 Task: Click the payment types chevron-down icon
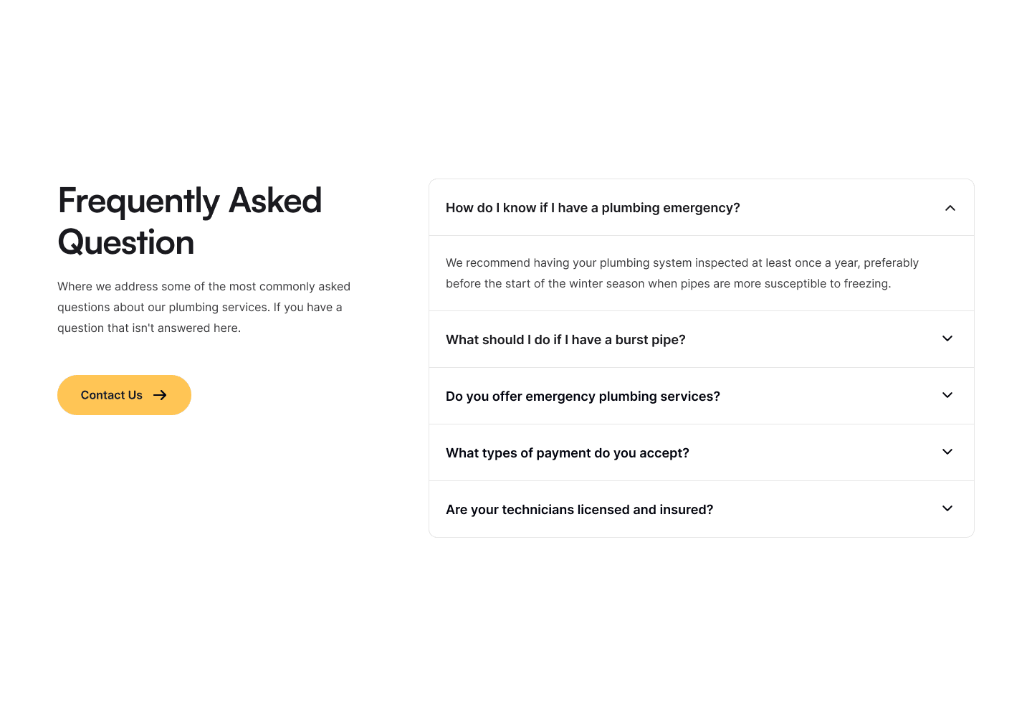pyautogui.click(x=947, y=452)
